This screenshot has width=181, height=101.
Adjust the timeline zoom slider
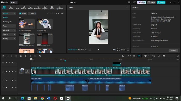coord(164,56)
